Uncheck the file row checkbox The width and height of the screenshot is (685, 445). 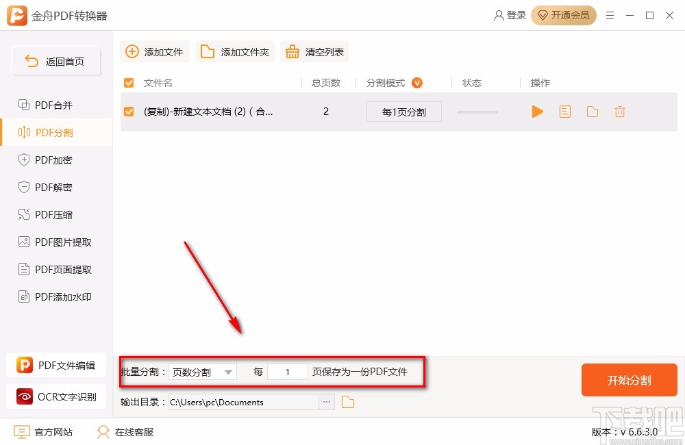[x=128, y=112]
